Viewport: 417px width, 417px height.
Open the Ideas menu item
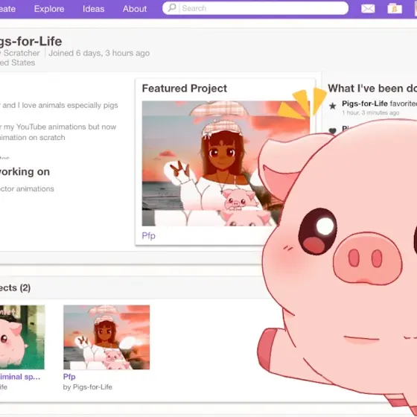(x=93, y=9)
